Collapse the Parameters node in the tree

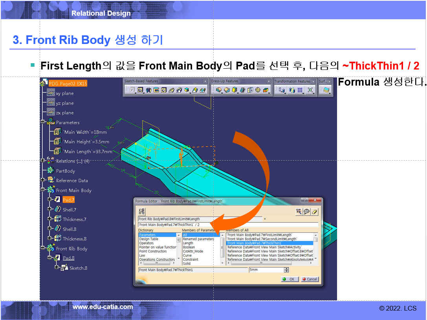(42, 122)
